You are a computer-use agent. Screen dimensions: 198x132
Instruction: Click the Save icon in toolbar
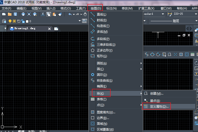coord(15,14)
